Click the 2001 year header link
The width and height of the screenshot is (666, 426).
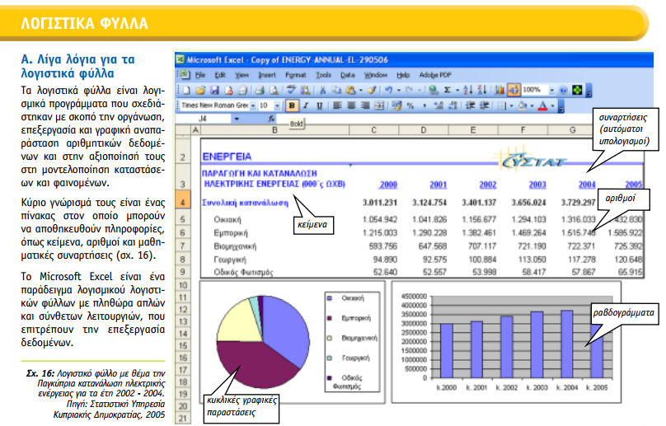[438, 185]
